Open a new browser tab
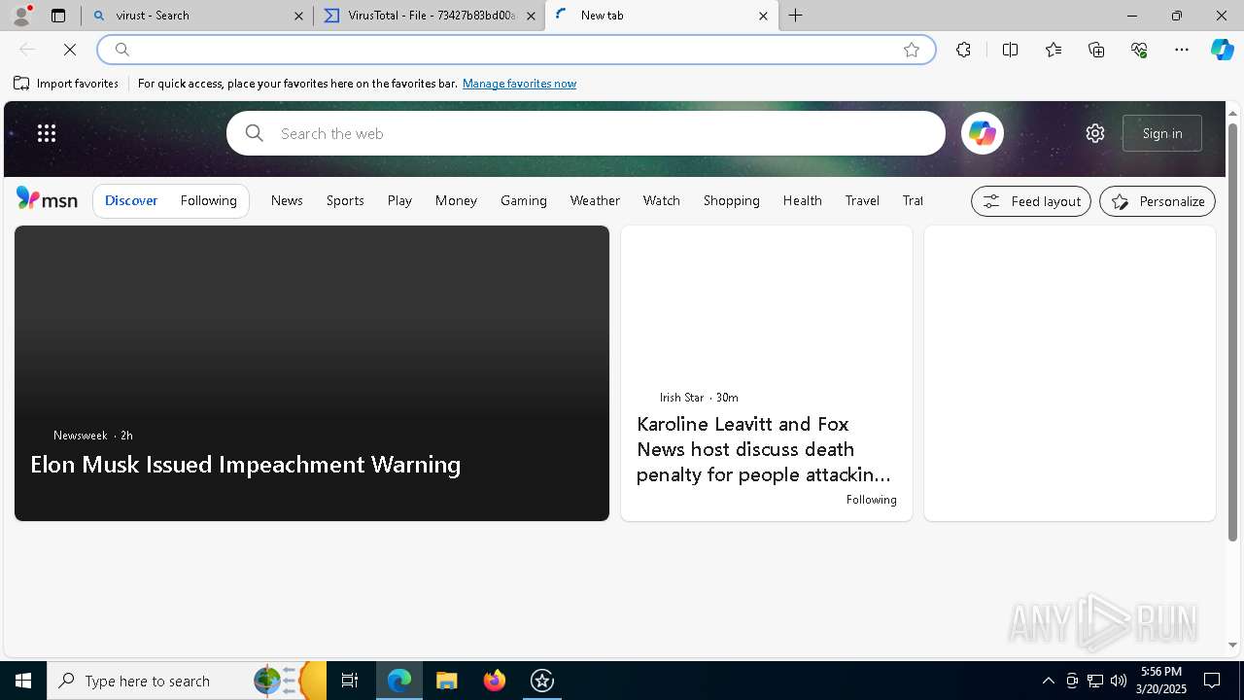The width and height of the screenshot is (1244, 700). click(x=795, y=16)
